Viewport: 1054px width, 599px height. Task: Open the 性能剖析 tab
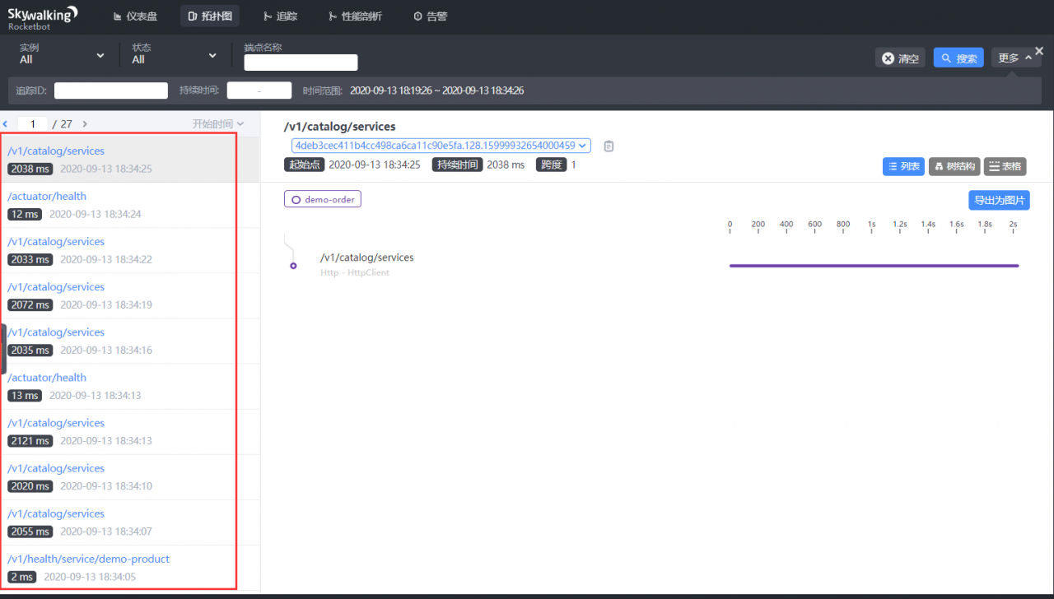[x=355, y=16]
